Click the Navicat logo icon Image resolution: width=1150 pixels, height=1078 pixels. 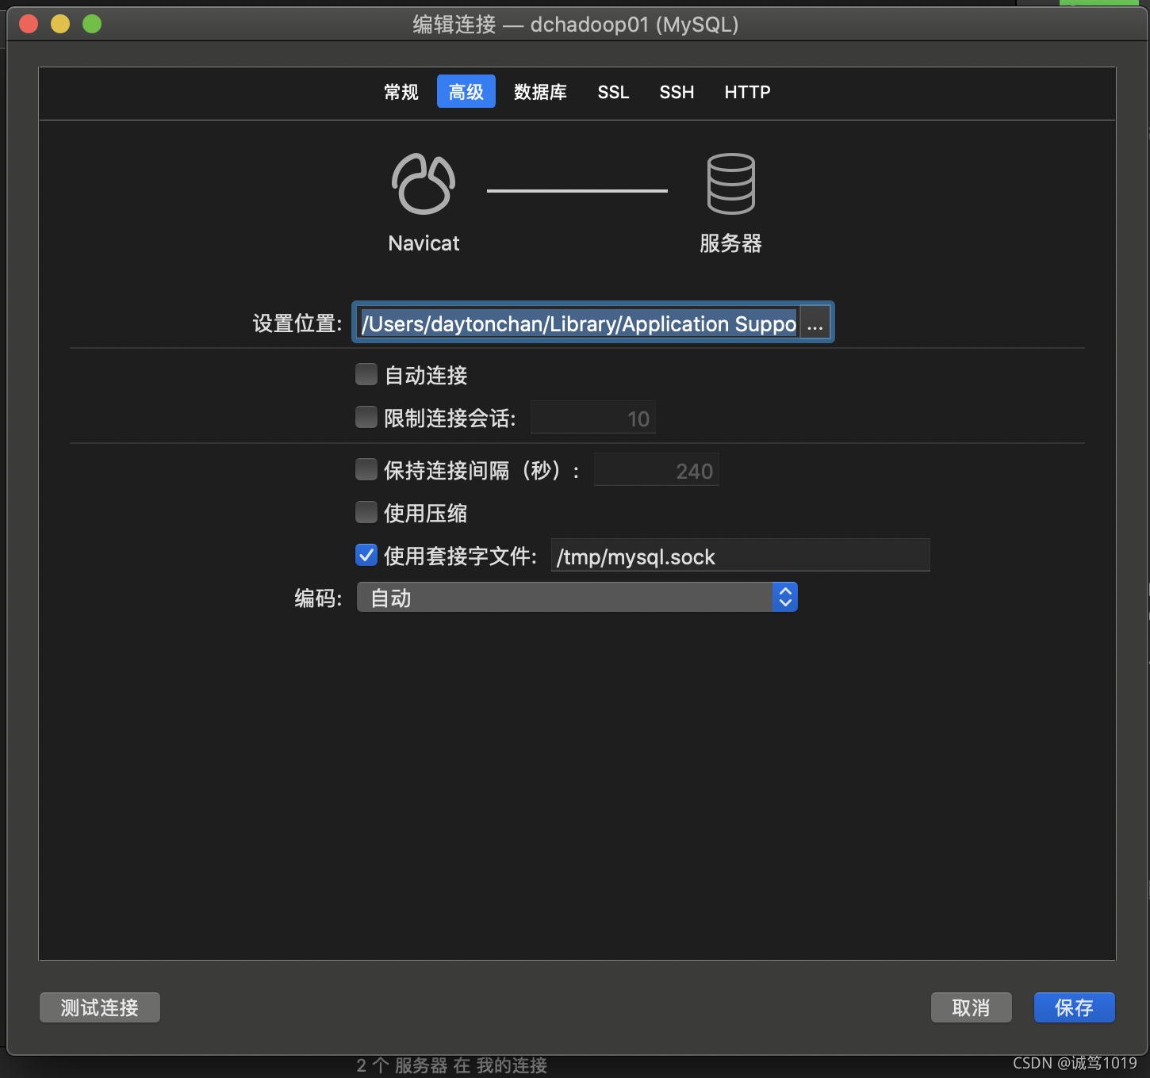click(424, 184)
